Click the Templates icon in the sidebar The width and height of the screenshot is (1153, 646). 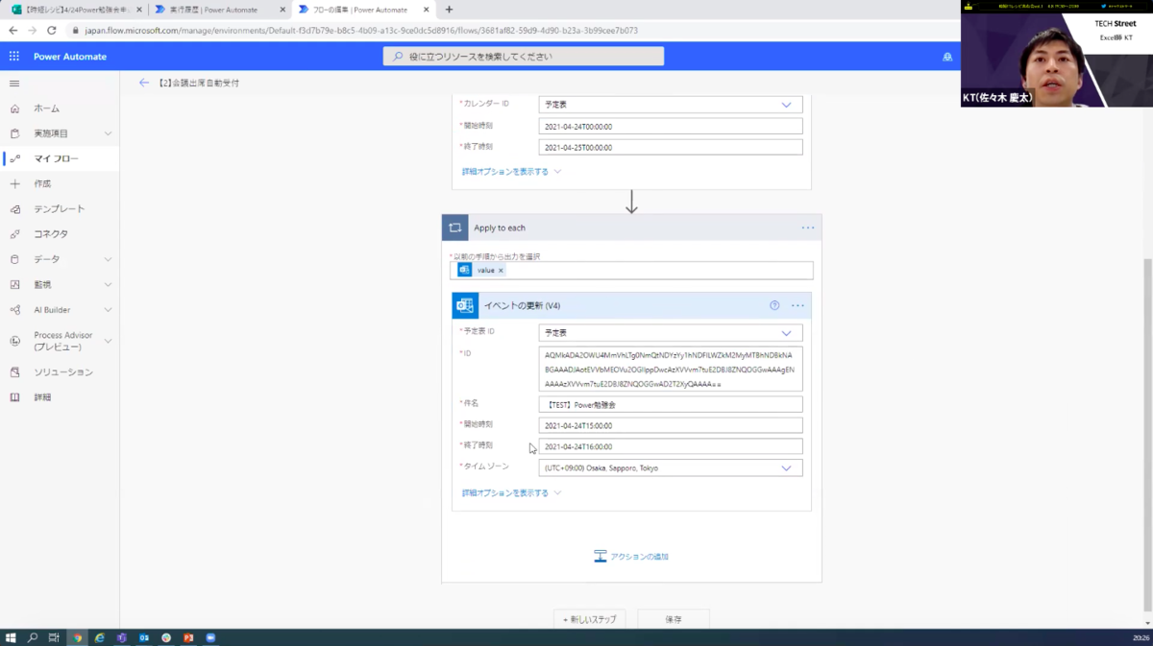[x=14, y=209]
